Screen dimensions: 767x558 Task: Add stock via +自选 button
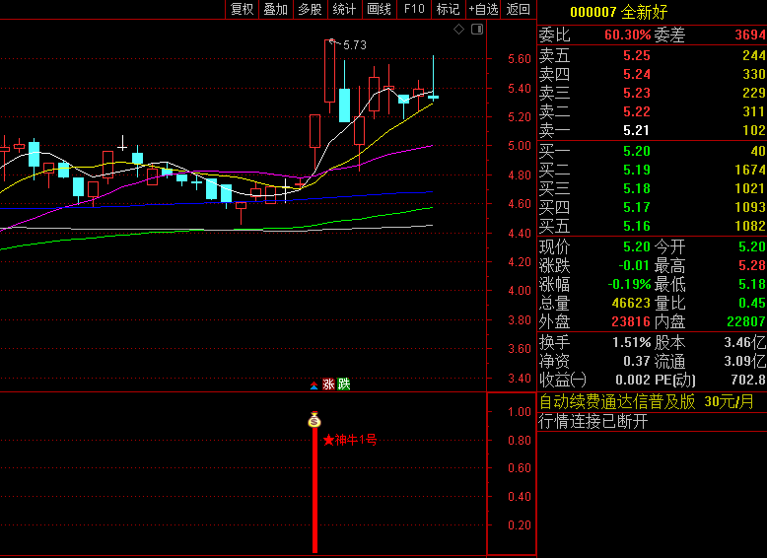[483, 9]
